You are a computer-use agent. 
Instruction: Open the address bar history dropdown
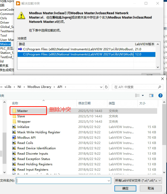tap(101, 87)
